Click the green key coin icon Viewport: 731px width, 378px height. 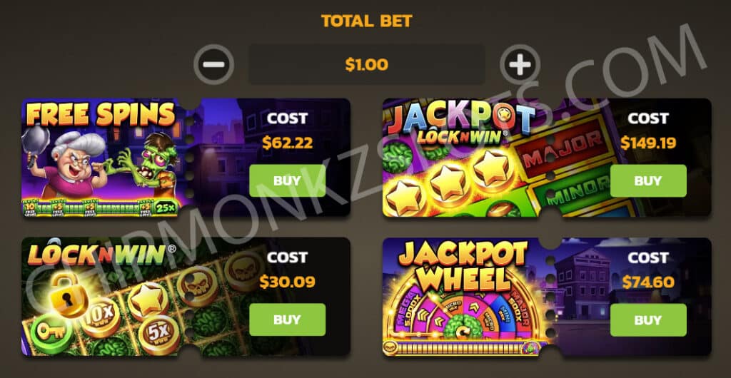pos(46,332)
